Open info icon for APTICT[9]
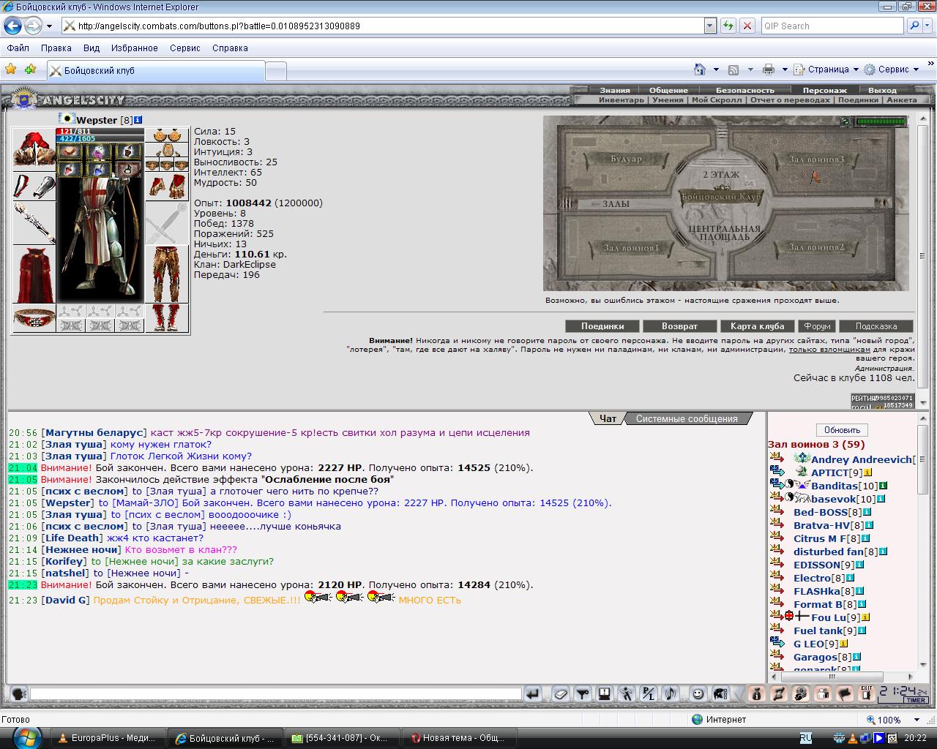937x749 pixels. (x=868, y=473)
